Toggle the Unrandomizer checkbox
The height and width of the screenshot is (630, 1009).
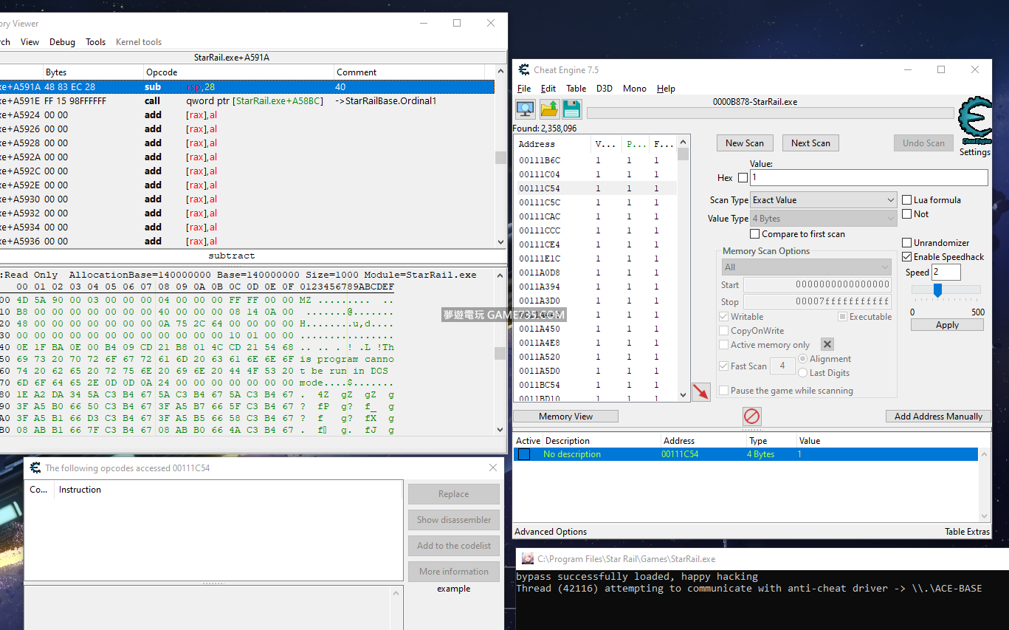click(x=907, y=243)
